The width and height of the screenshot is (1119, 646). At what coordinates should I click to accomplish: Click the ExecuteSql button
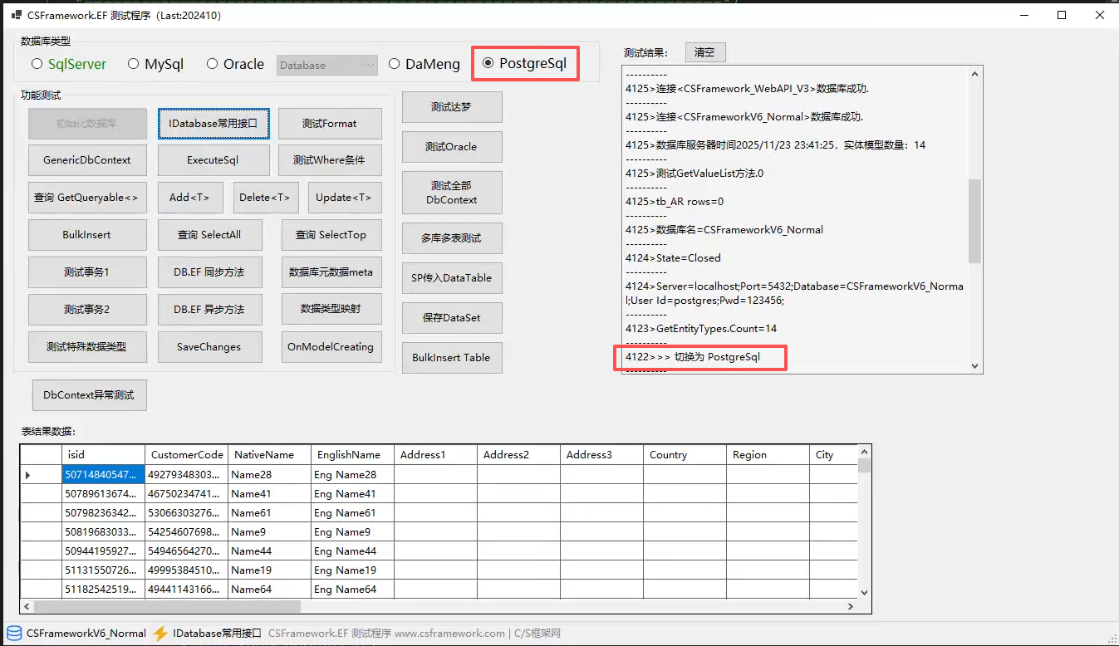tap(213, 159)
